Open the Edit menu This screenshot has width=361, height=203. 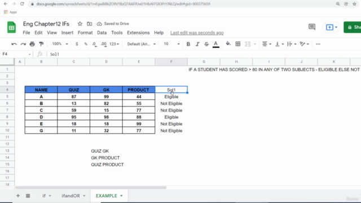pyautogui.click(x=38, y=33)
